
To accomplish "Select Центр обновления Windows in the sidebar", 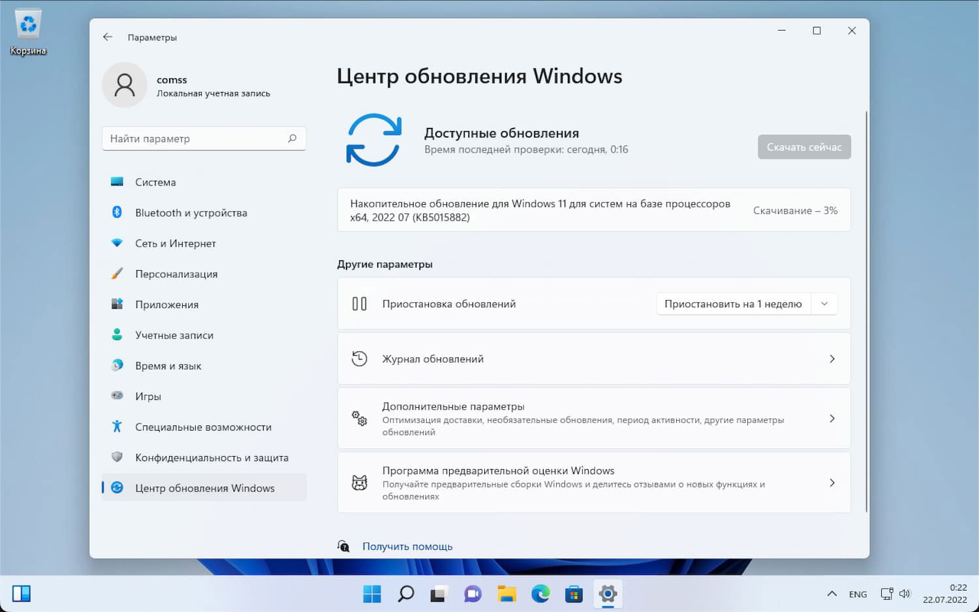I will pyautogui.click(x=204, y=488).
